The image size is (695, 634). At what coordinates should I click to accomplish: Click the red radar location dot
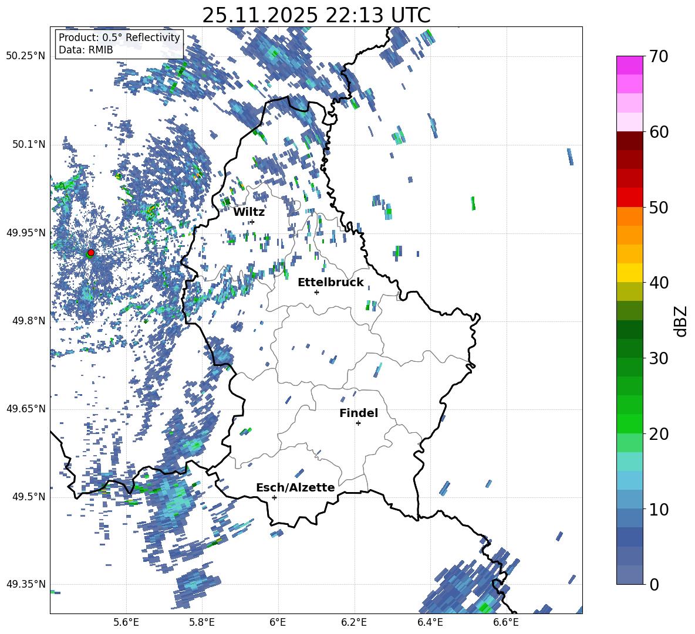click(91, 252)
